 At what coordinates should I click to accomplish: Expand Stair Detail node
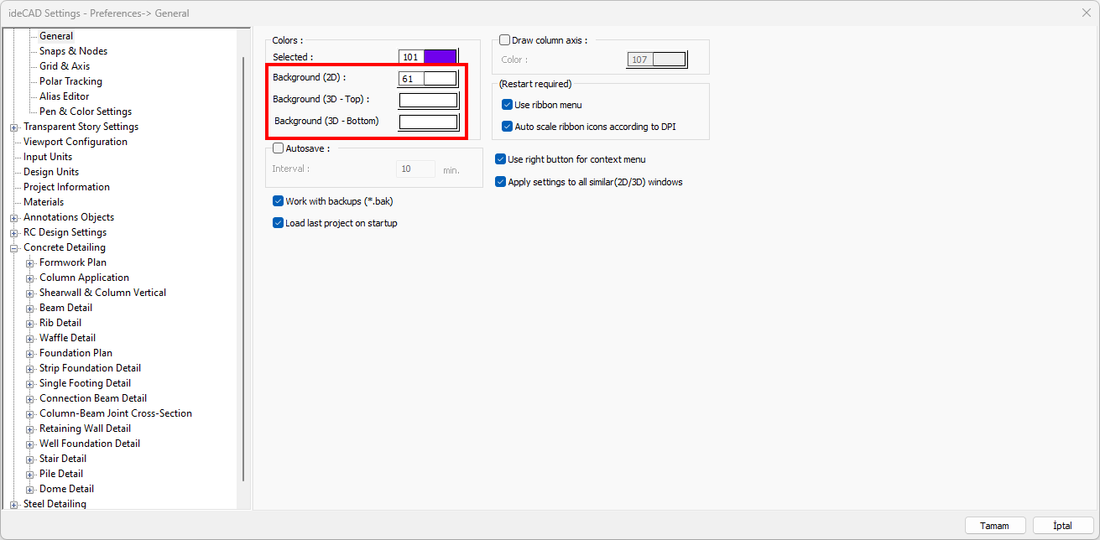tap(29, 460)
